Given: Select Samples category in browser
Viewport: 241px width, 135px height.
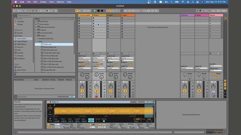Looking at the screenshot, I should point(20,53).
